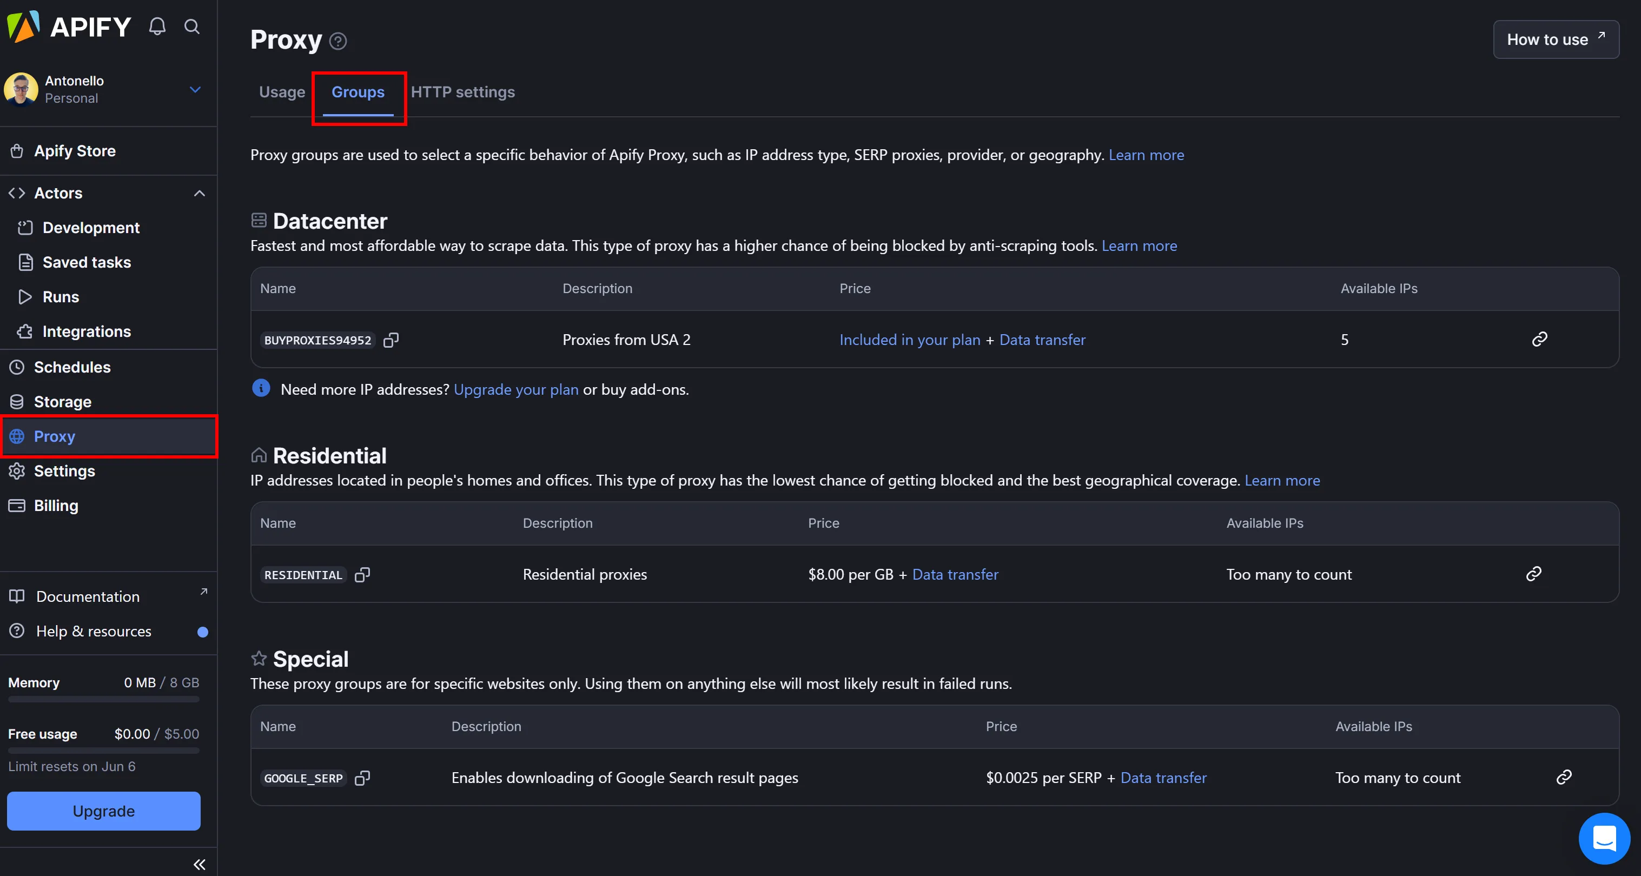Click the $0.0025 per SERP price text

coord(1043,777)
